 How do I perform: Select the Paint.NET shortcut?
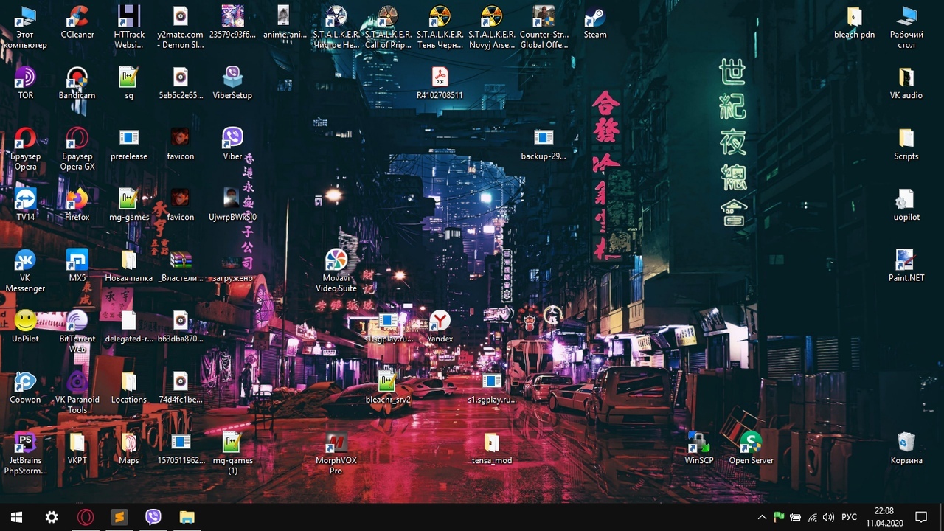pos(906,261)
